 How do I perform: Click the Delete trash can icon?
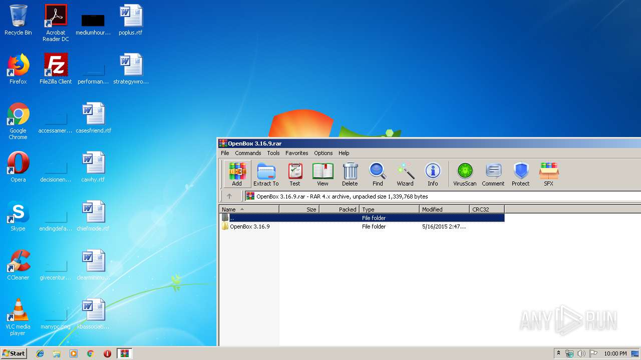pos(350,174)
